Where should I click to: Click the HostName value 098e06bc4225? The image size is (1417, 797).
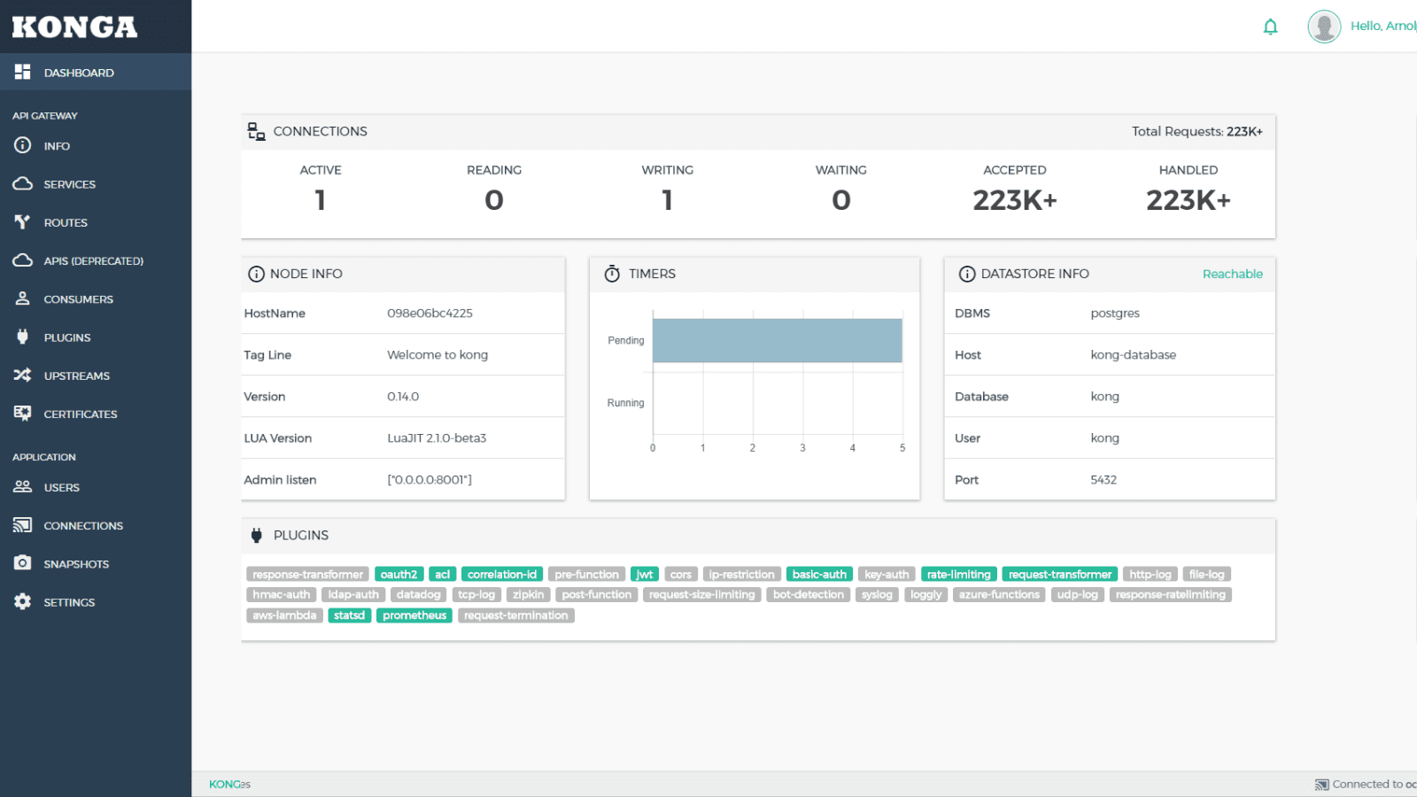coord(430,313)
